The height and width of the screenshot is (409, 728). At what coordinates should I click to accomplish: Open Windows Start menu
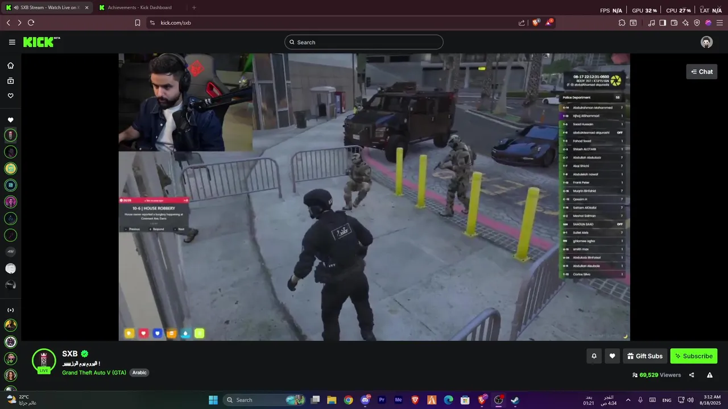click(213, 400)
